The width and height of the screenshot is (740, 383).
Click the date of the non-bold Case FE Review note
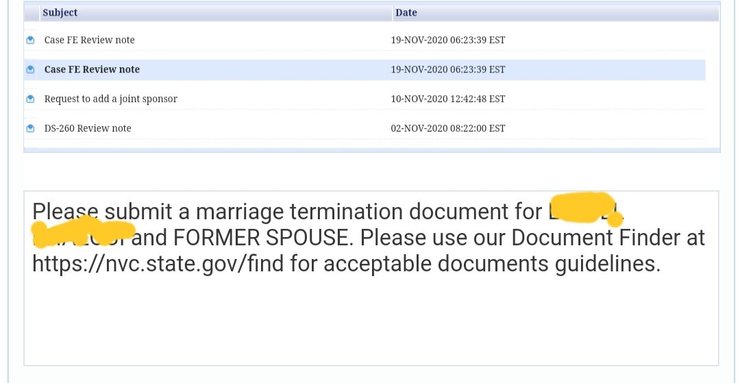click(448, 40)
